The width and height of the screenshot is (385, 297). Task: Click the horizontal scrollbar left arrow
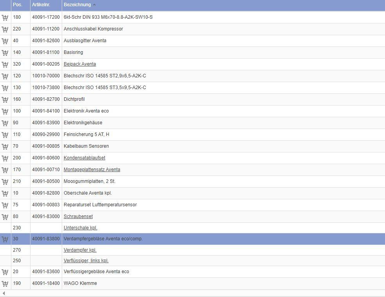tap(4, 293)
